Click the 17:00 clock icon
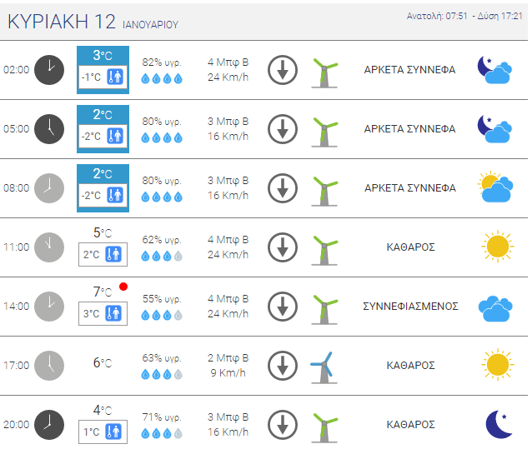Viewport: 532px width, 454px height. tap(48, 366)
